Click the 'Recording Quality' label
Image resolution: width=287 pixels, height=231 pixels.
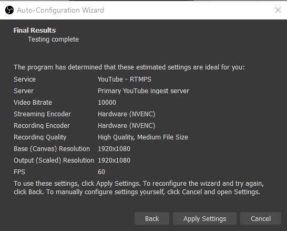40,137
